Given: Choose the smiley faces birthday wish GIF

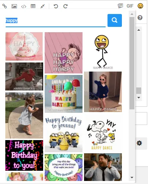Looking at the screenshot, I should [x=64, y=167].
